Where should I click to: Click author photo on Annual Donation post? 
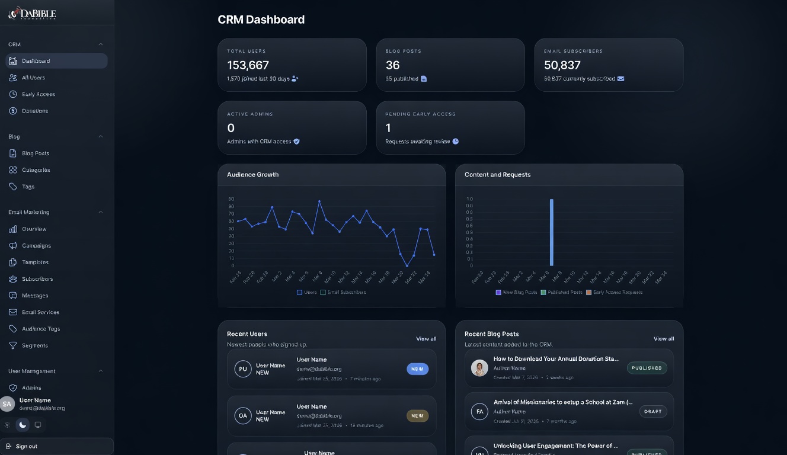(479, 368)
